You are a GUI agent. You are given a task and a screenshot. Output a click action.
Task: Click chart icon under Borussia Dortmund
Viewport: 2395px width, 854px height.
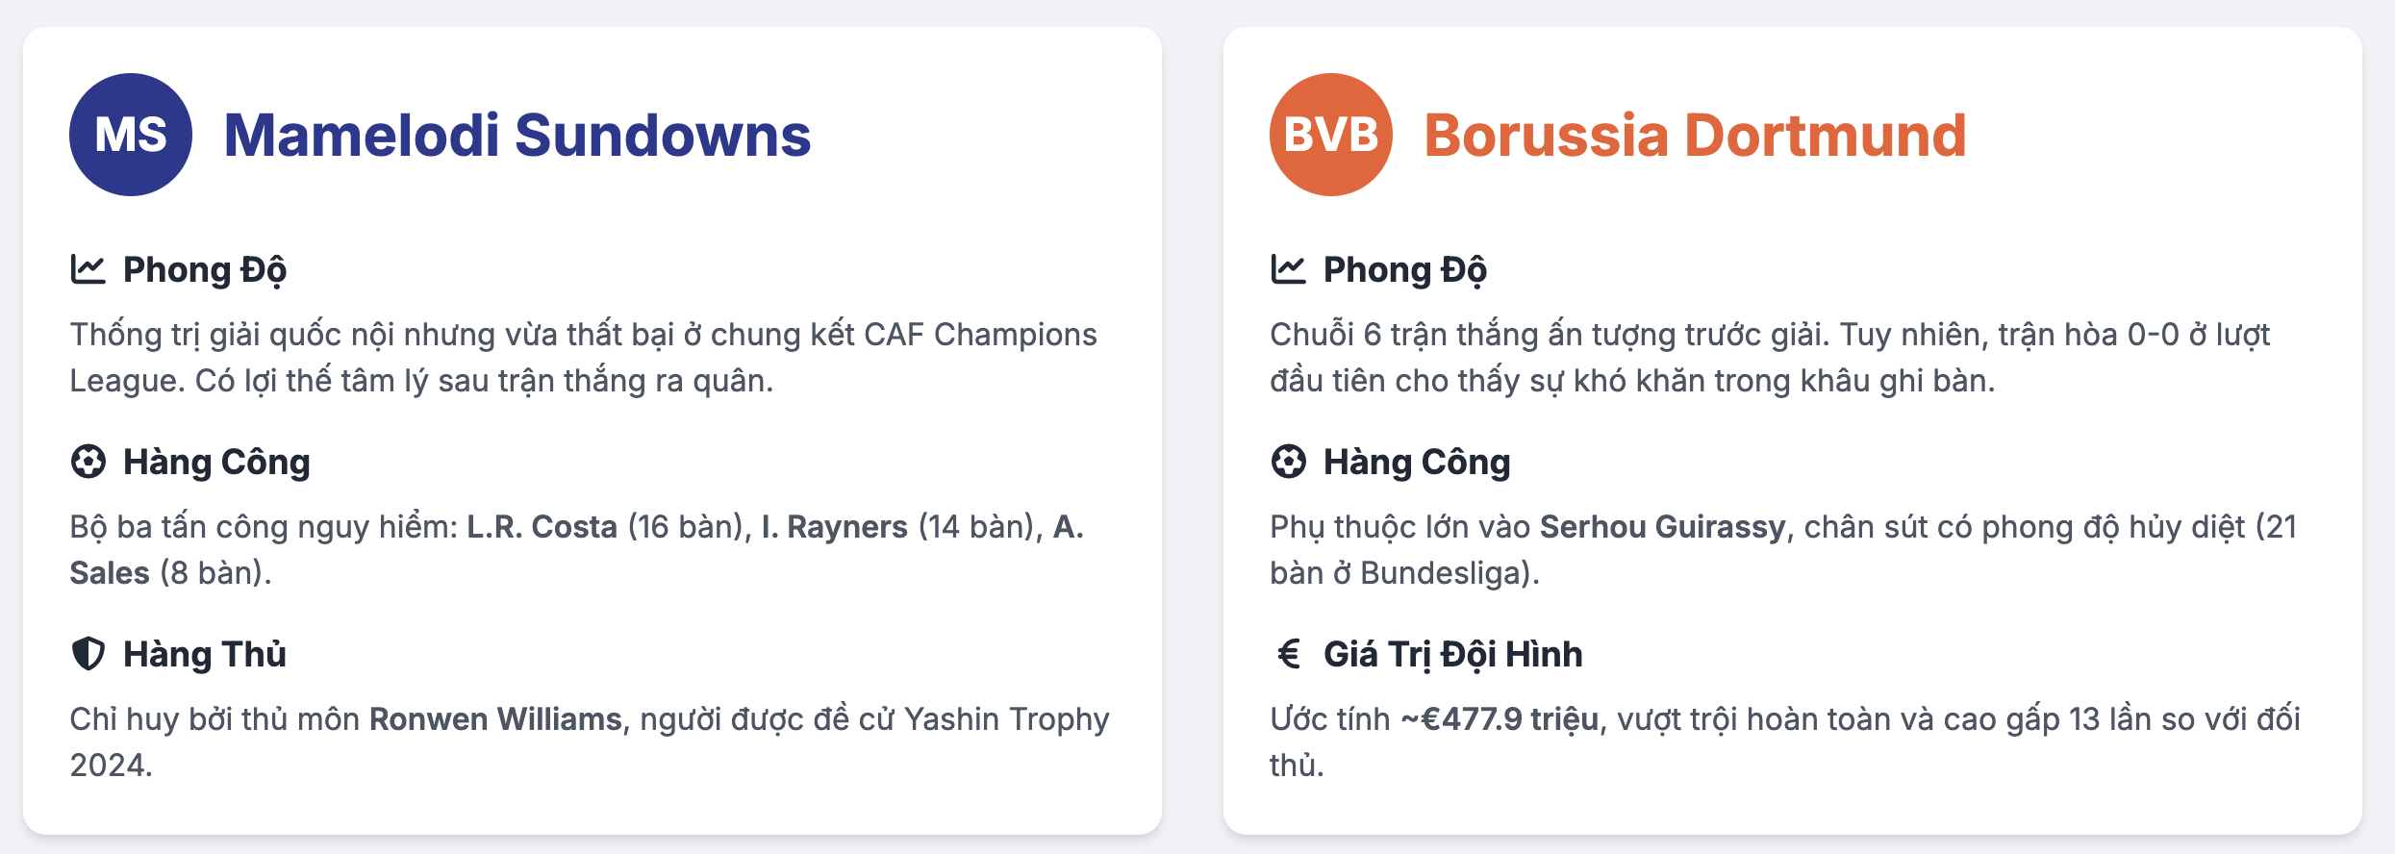(x=1289, y=269)
